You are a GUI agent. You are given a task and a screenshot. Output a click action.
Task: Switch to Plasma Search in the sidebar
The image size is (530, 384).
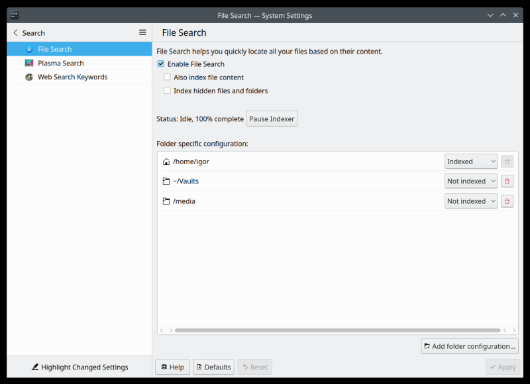[61, 63]
